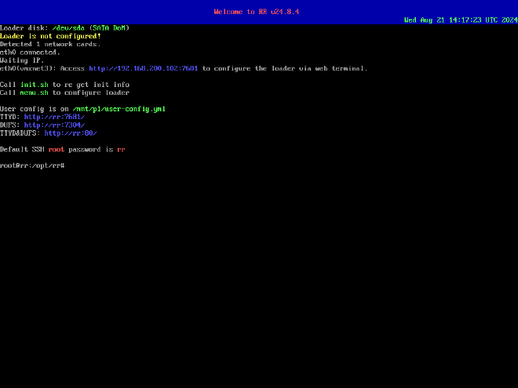The image size is (518, 388).
Task: Open the TTYD link http://rr:7681/
Action: click(x=54, y=117)
